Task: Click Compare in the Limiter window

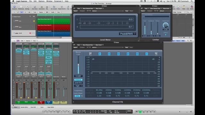Action: point(150,11)
